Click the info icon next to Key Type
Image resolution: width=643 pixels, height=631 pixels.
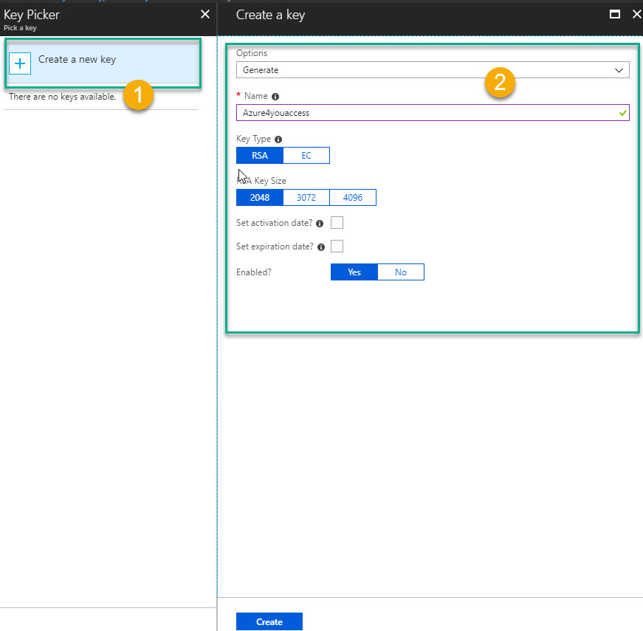[278, 139]
